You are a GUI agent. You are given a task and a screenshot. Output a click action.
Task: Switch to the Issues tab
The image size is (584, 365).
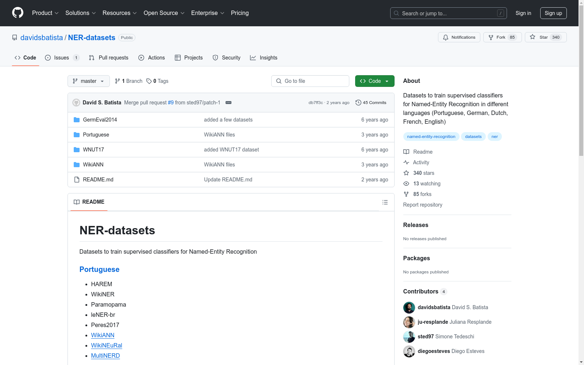pos(62,58)
